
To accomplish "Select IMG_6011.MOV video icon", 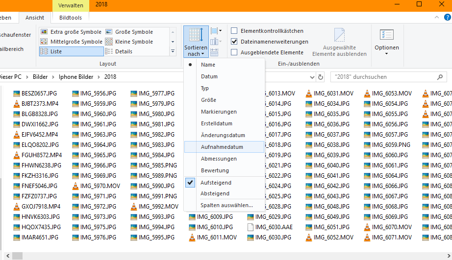I will point(192,237).
